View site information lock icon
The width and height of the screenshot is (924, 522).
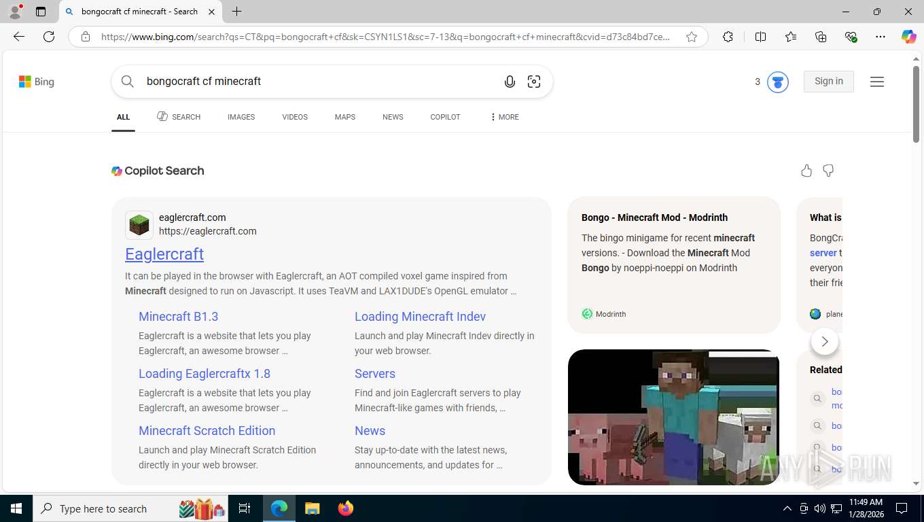(x=86, y=37)
